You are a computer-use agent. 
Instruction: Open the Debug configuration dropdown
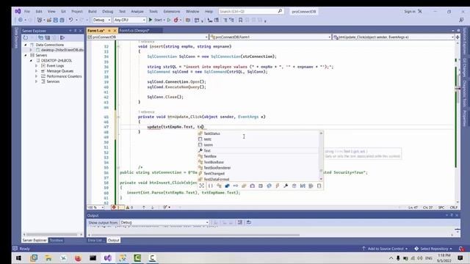[x=101, y=20]
